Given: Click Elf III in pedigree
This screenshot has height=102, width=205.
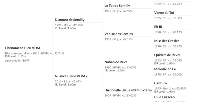Looking at the screenshot, I should point(158,27).
